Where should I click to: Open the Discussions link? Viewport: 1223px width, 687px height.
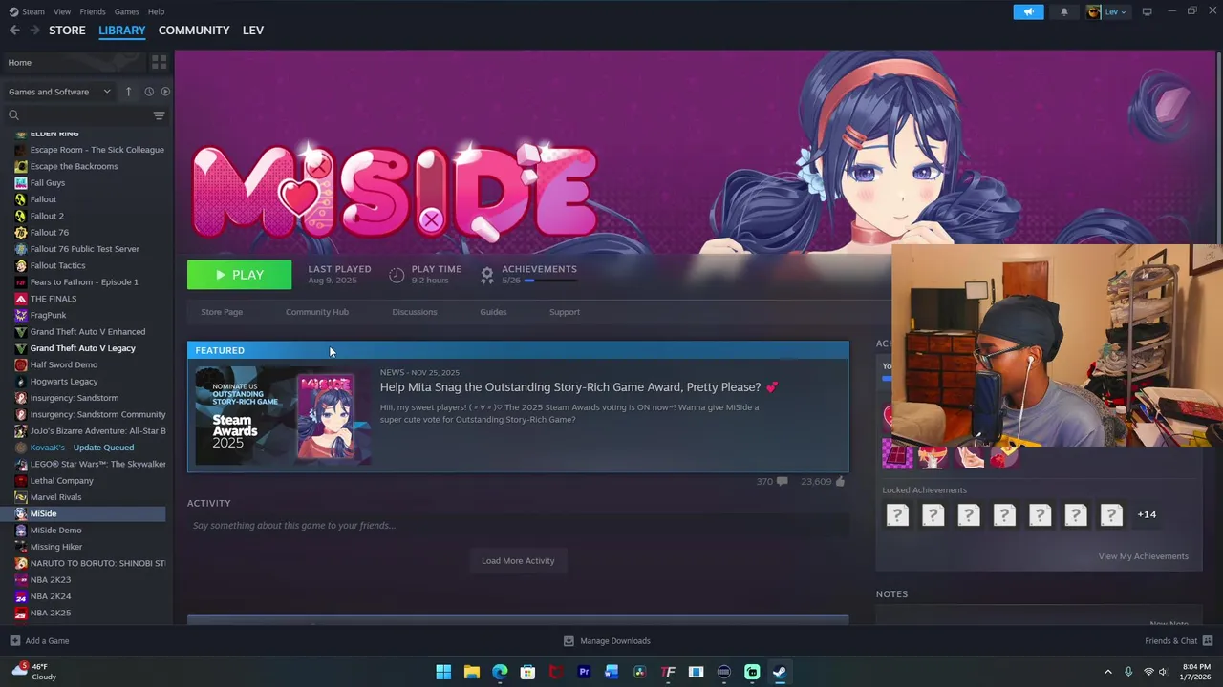coord(415,312)
